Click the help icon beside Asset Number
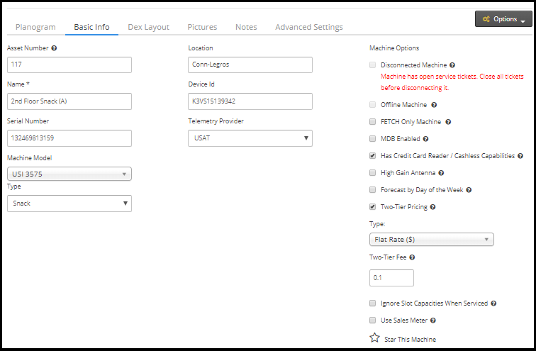This screenshot has height=351, width=536. [x=55, y=48]
